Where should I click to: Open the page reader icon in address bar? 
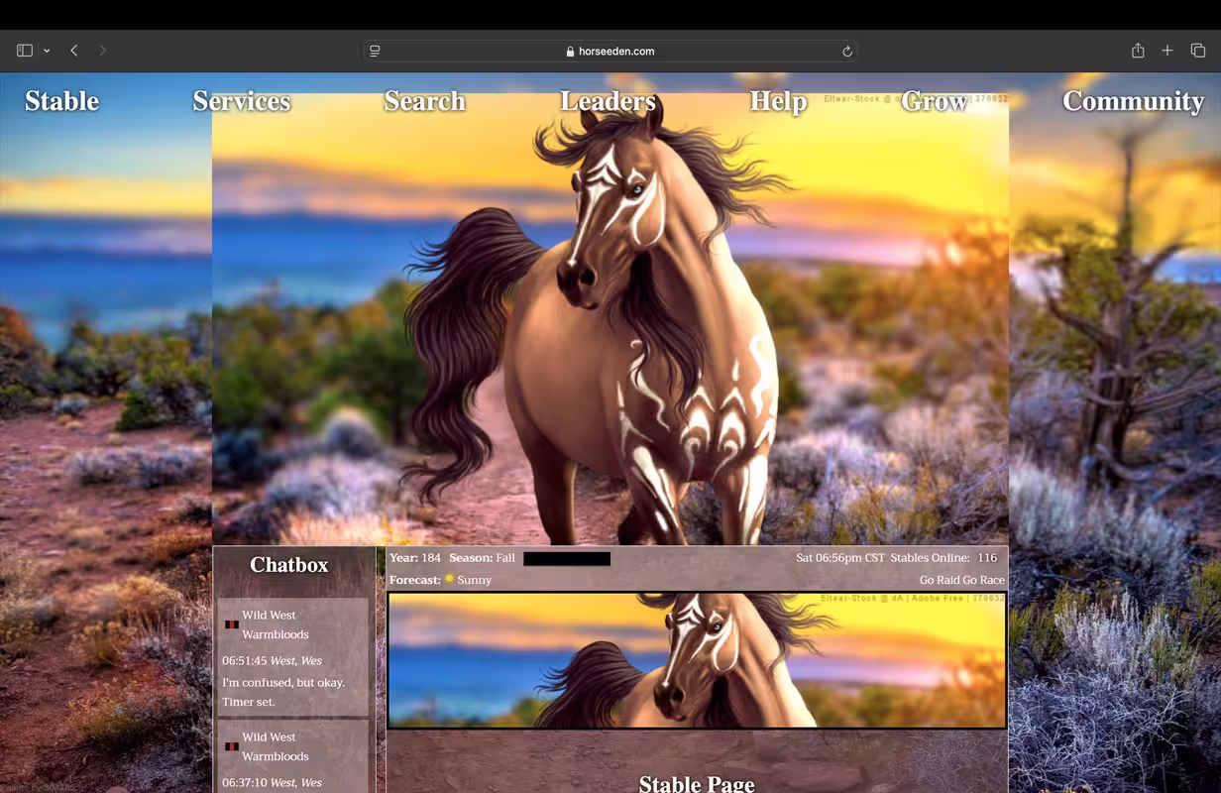pyautogui.click(x=375, y=51)
